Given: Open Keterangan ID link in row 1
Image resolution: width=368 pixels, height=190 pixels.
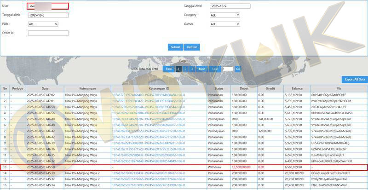Looking at the screenshot, I should coord(148,95).
